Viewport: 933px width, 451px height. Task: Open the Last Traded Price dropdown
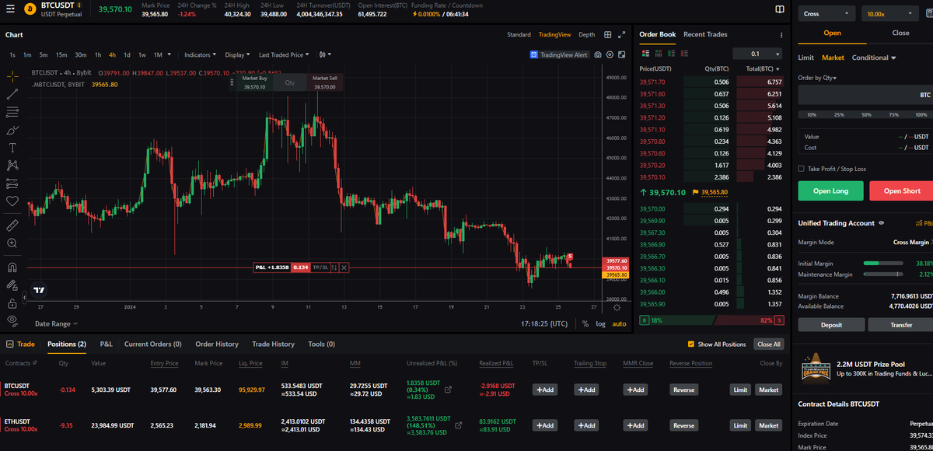point(284,55)
